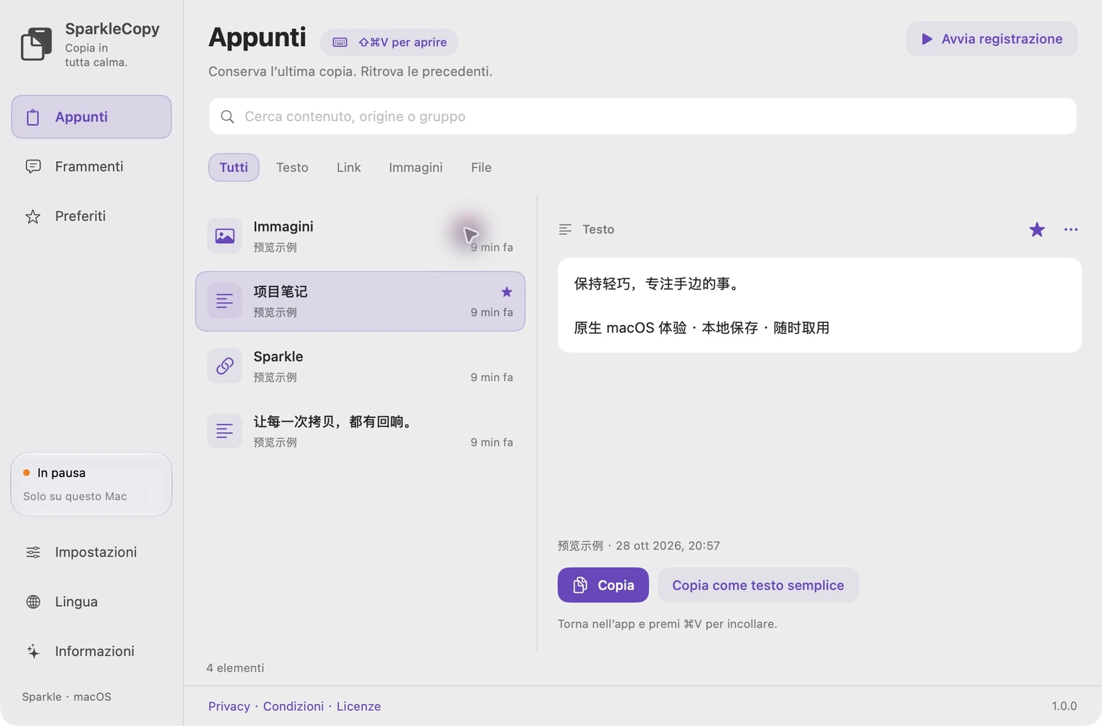Select the Sparkle link entry title
The height and width of the screenshot is (726, 1102).
pyautogui.click(x=278, y=357)
